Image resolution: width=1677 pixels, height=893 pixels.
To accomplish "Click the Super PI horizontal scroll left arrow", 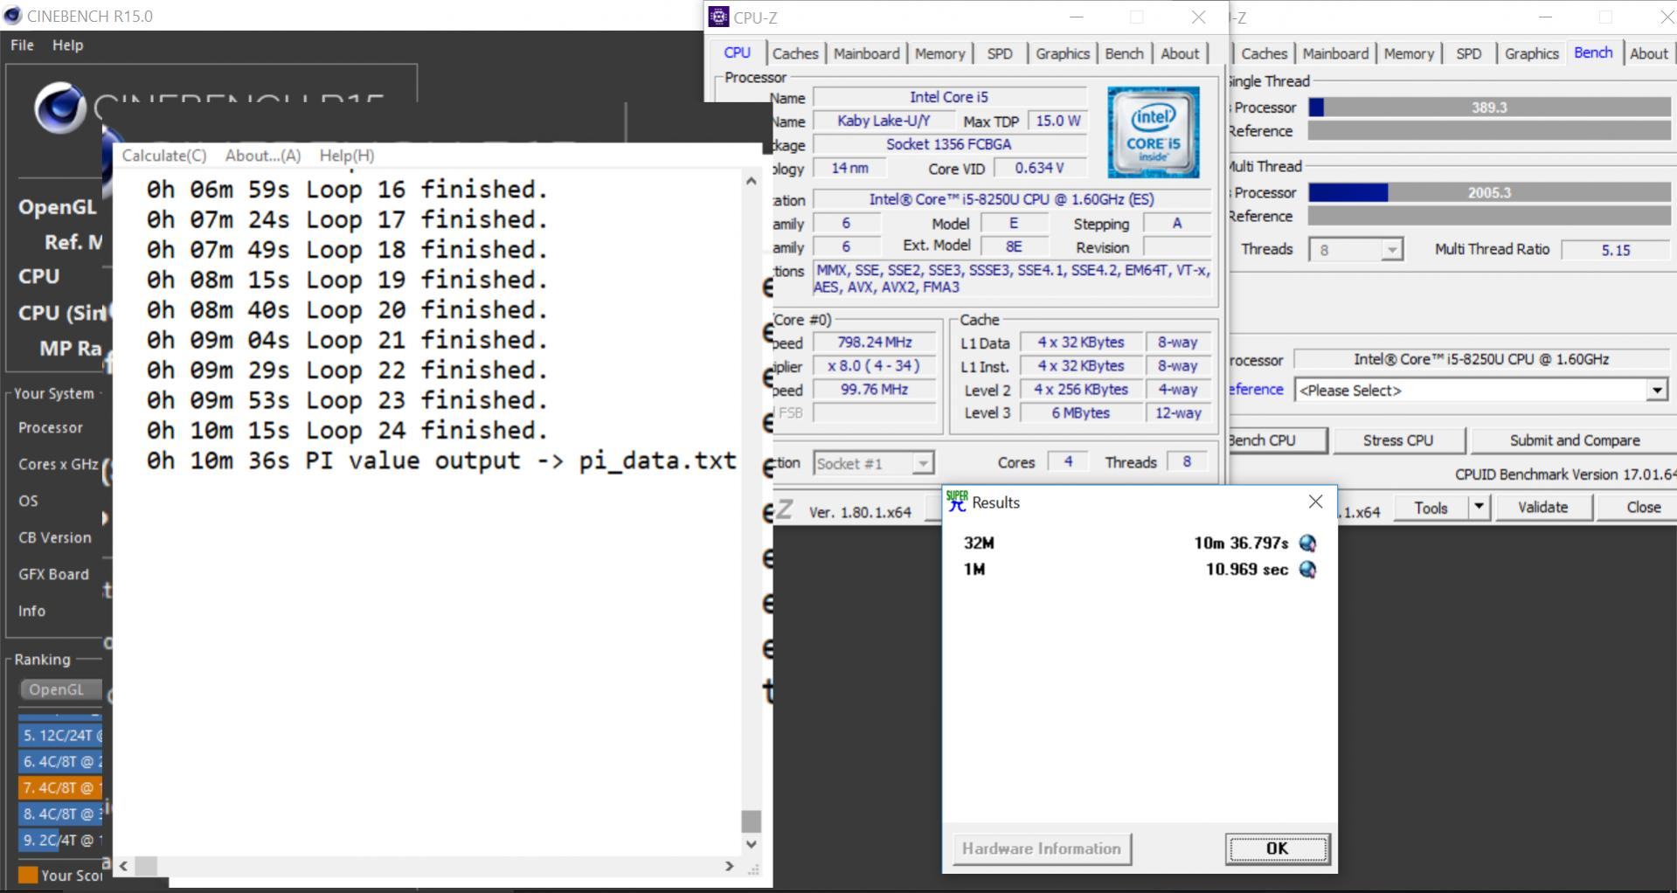I will (124, 866).
